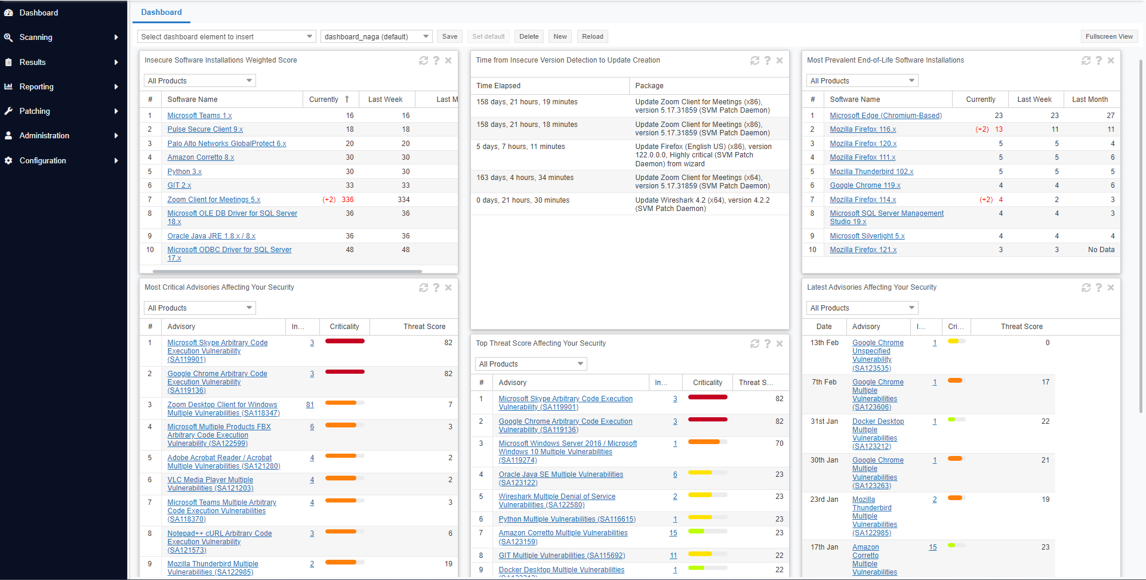
Task: Open help for Time from Insecure Version panel
Action: pos(767,61)
